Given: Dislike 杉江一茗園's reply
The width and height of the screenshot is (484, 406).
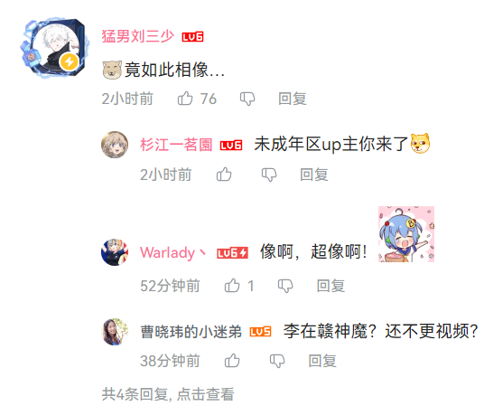Looking at the screenshot, I should pyautogui.click(x=269, y=175).
